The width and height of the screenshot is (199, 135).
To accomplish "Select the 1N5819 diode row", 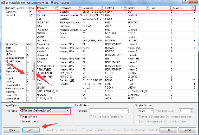I will click(116, 33).
